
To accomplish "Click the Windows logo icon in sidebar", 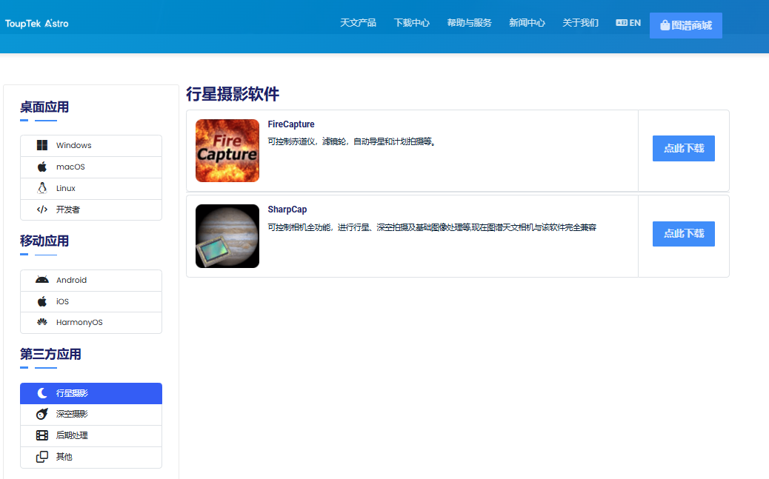I will (42, 145).
